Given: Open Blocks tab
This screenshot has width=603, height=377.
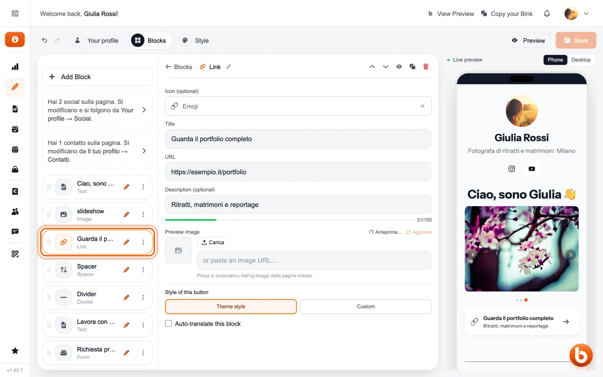Looking at the screenshot, I should point(150,40).
